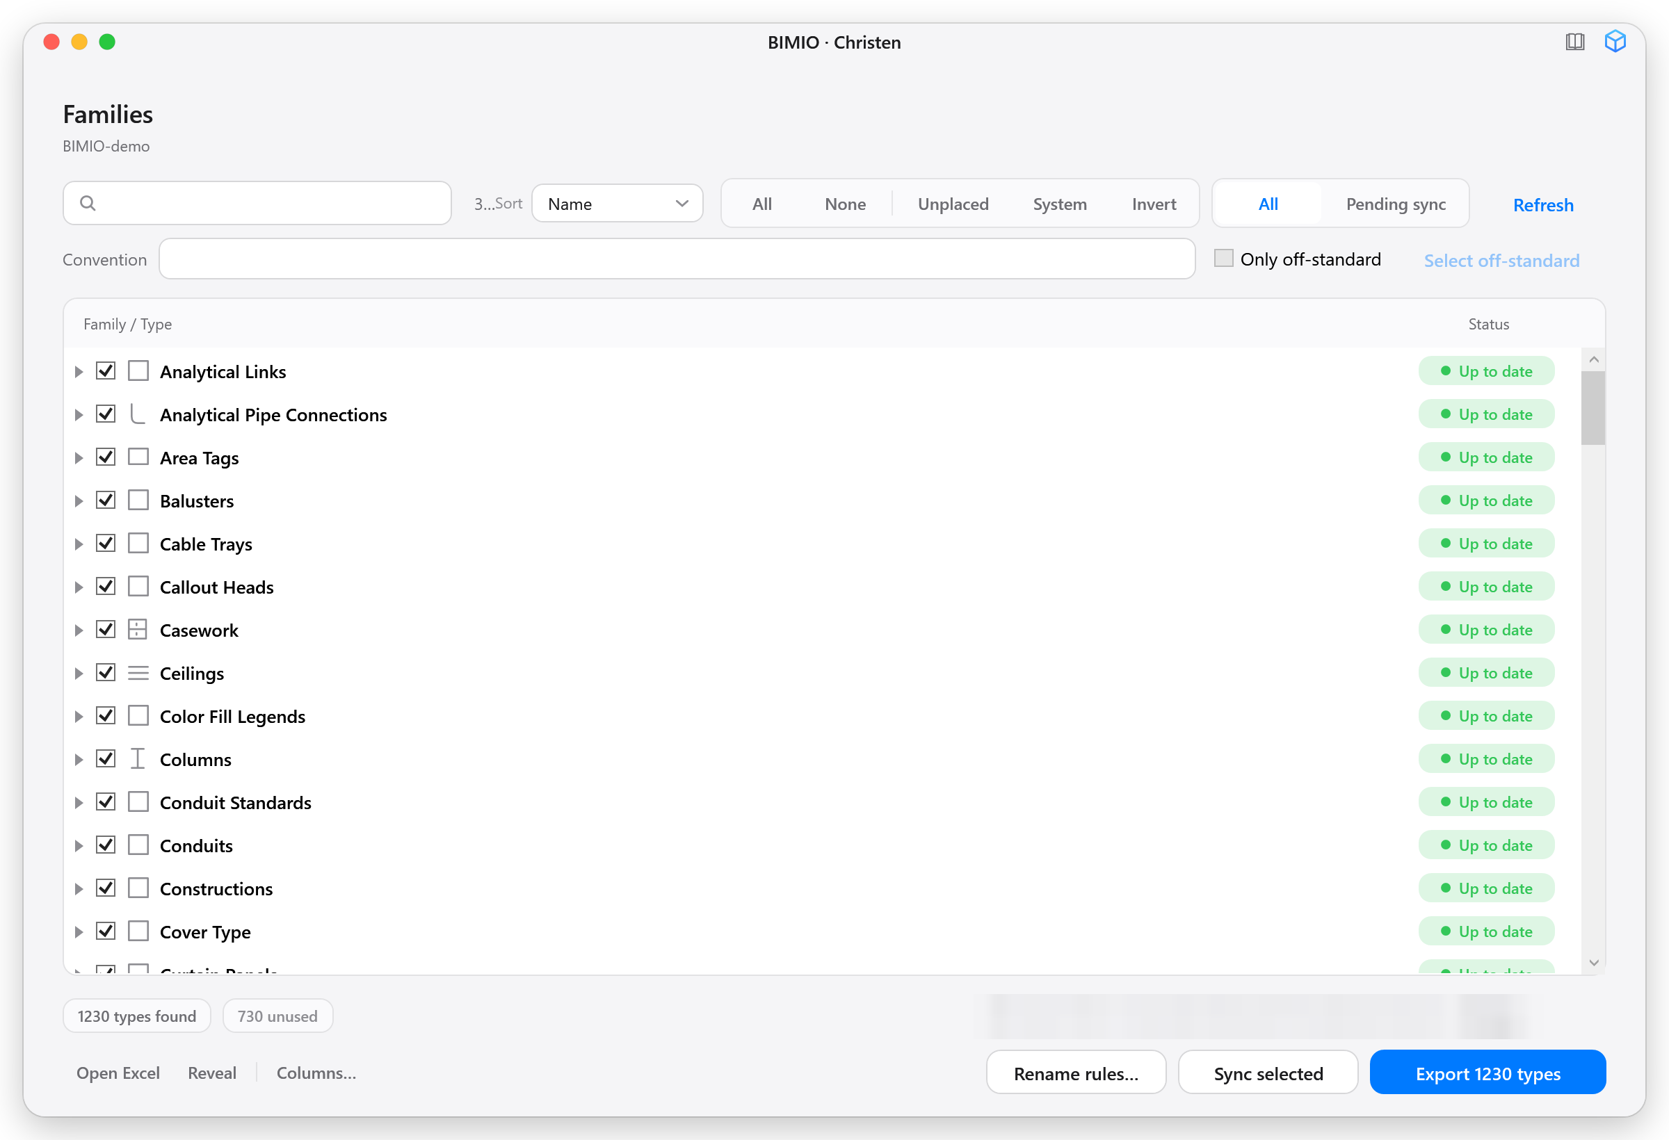
Task: Switch to the Pending sync tab
Action: [x=1396, y=204]
